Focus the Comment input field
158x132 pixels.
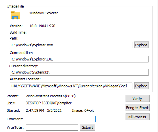(x=61, y=119)
